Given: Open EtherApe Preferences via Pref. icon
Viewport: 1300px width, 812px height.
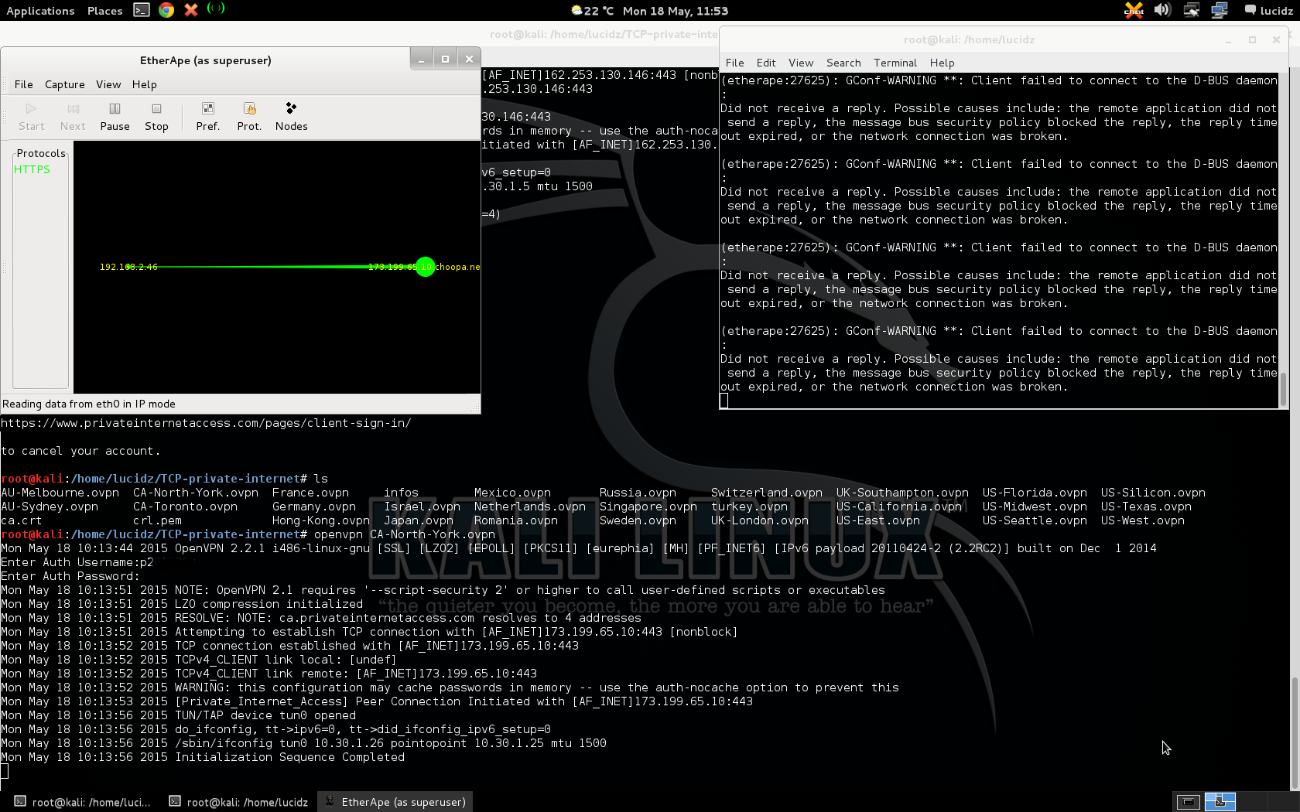Looking at the screenshot, I should click(207, 117).
